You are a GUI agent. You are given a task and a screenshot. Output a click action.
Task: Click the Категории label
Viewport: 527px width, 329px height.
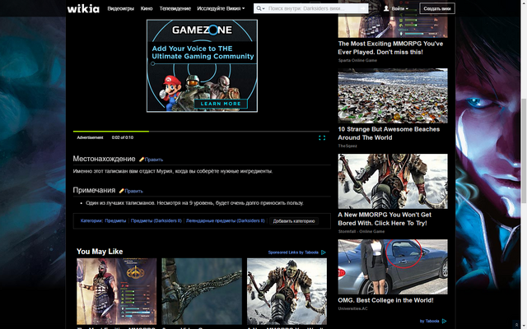pos(91,221)
